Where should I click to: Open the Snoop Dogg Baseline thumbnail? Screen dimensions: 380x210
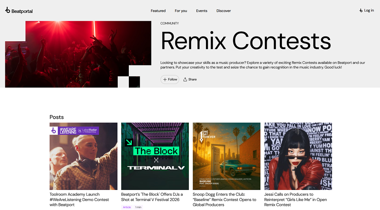pyautogui.click(x=226, y=156)
